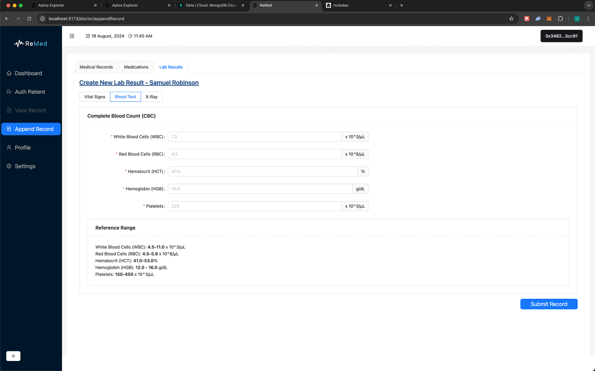Switch to the Medications tab

click(x=136, y=67)
